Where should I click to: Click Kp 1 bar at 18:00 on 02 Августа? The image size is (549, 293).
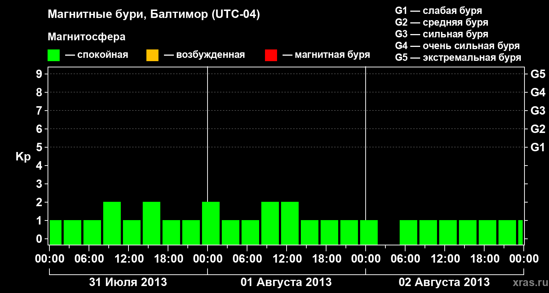click(x=488, y=232)
